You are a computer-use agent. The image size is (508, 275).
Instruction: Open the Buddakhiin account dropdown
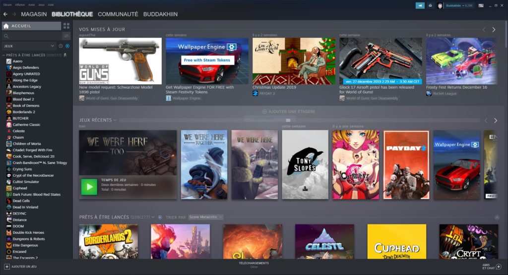(459, 5)
